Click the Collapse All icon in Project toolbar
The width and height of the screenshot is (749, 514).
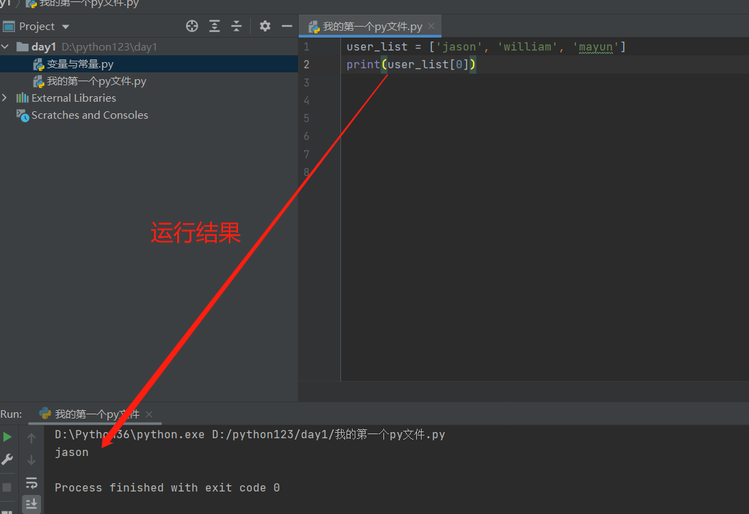(236, 26)
